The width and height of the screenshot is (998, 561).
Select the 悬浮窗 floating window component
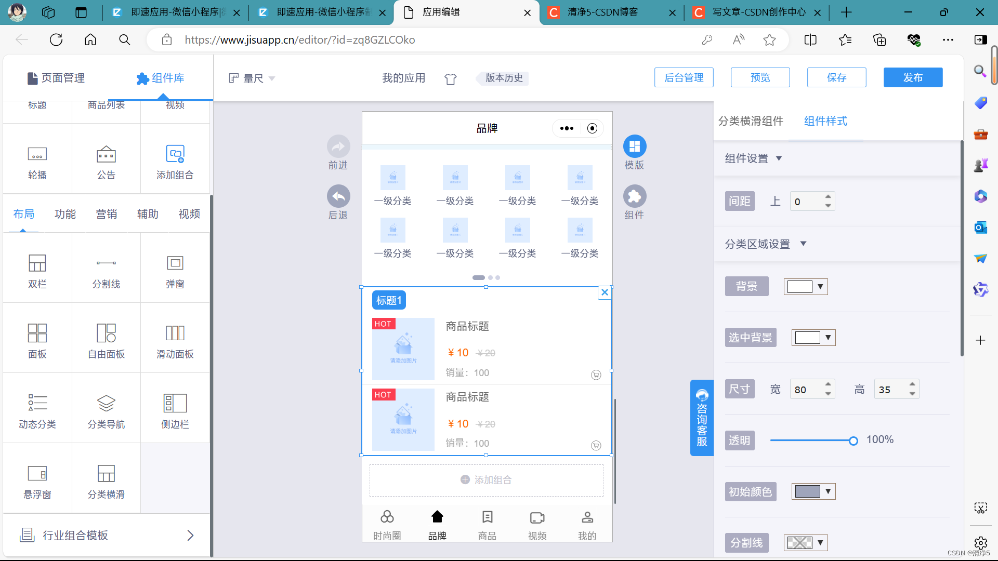click(x=37, y=473)
